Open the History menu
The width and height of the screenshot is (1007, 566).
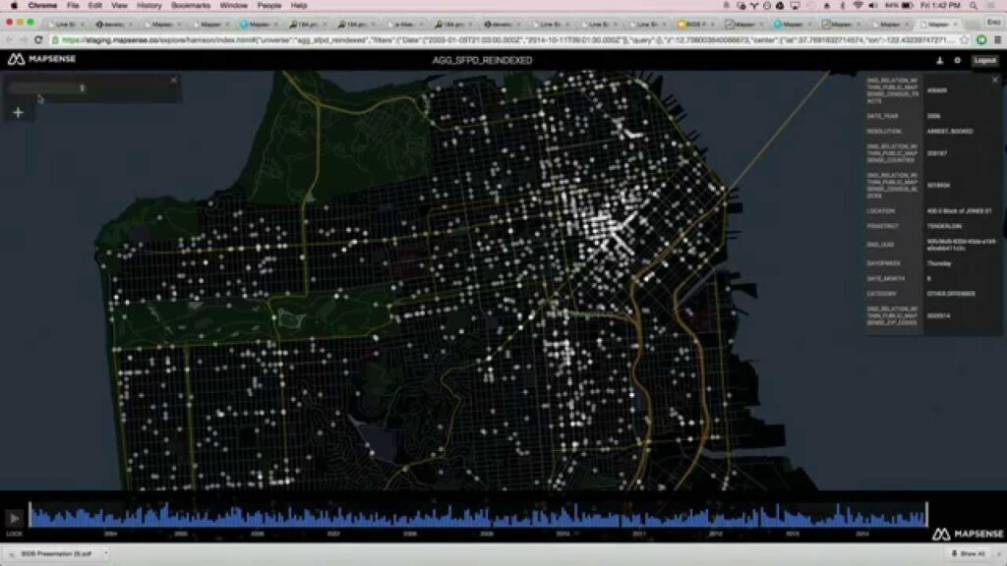click(149, 6)
